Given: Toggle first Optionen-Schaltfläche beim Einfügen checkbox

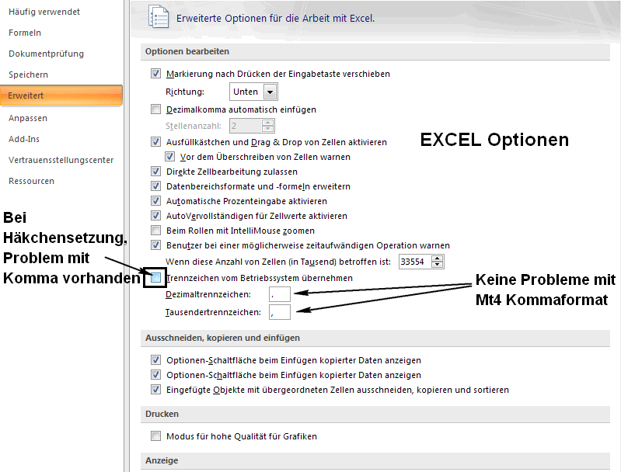Looking at the screenshot, I should coord(155,360).
